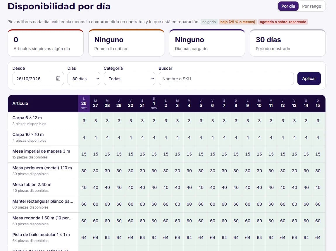Click the Pista de baile modular row label
The image size is (336, 251).
click(43, 238)
